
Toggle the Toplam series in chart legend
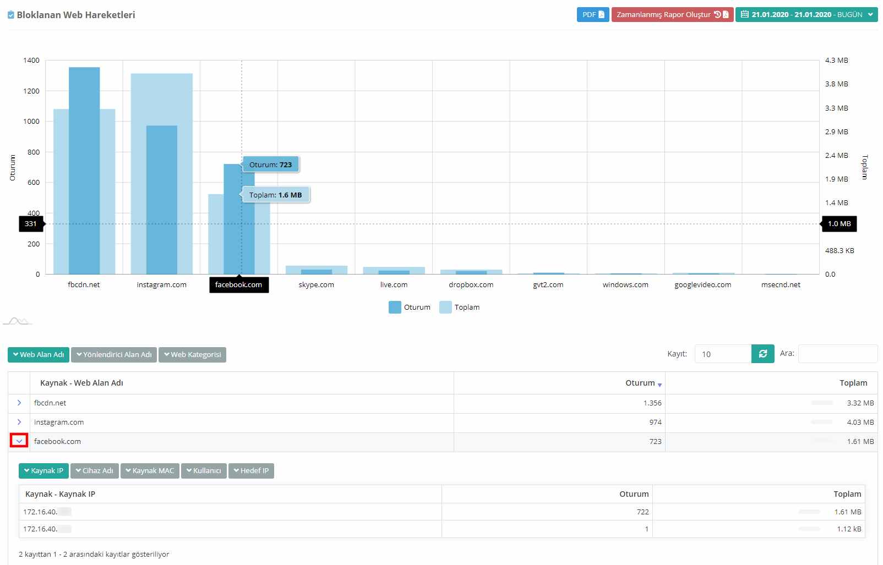tap(460, 308)
